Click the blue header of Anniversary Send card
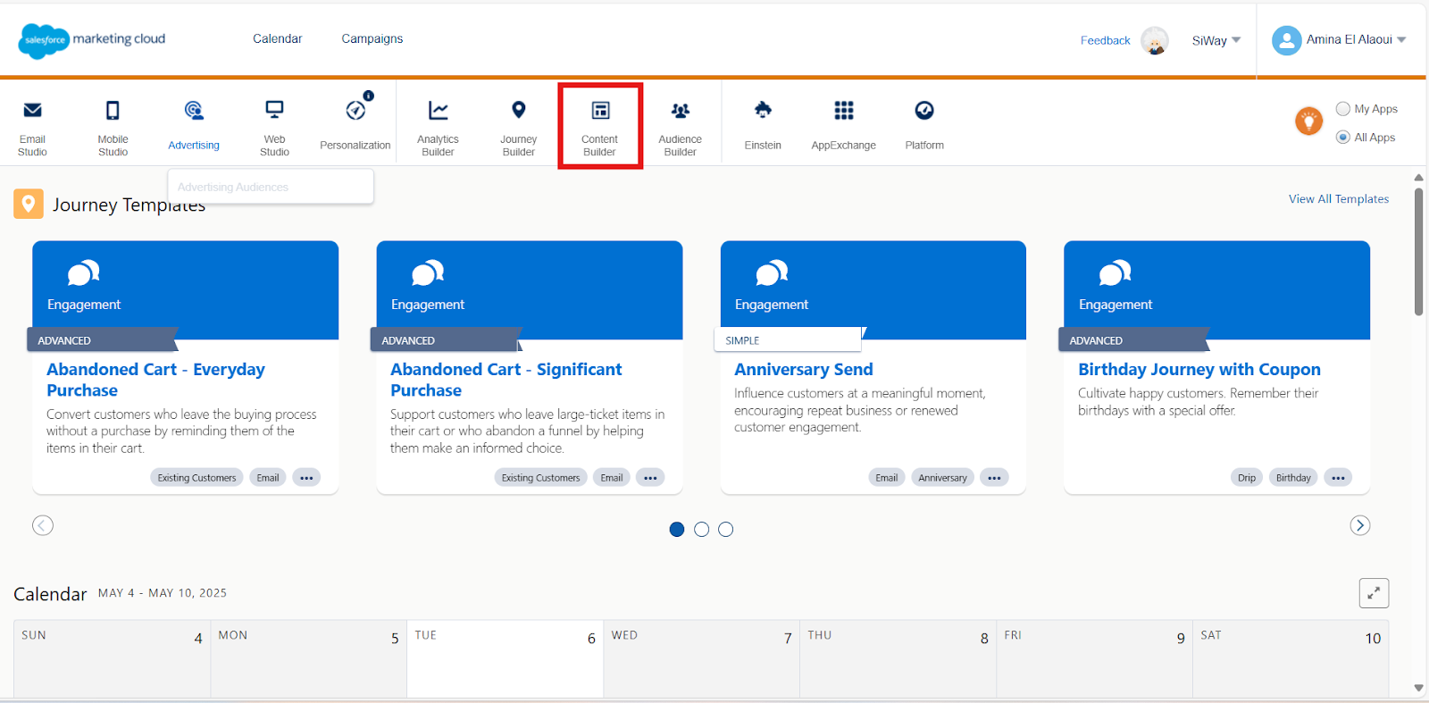Image resolution: width=1429 pixels, height=703 pixels. coord(873,289)
